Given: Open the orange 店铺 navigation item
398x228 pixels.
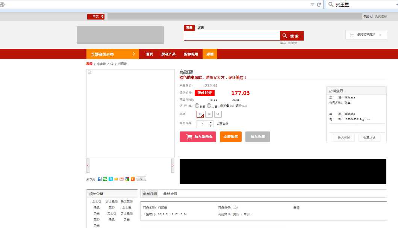Looking at the screenshot, I should click(x=210, y=54).
